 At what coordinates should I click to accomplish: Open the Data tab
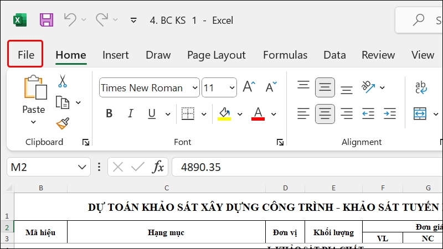pyautogui.click(x=334, y=55)
